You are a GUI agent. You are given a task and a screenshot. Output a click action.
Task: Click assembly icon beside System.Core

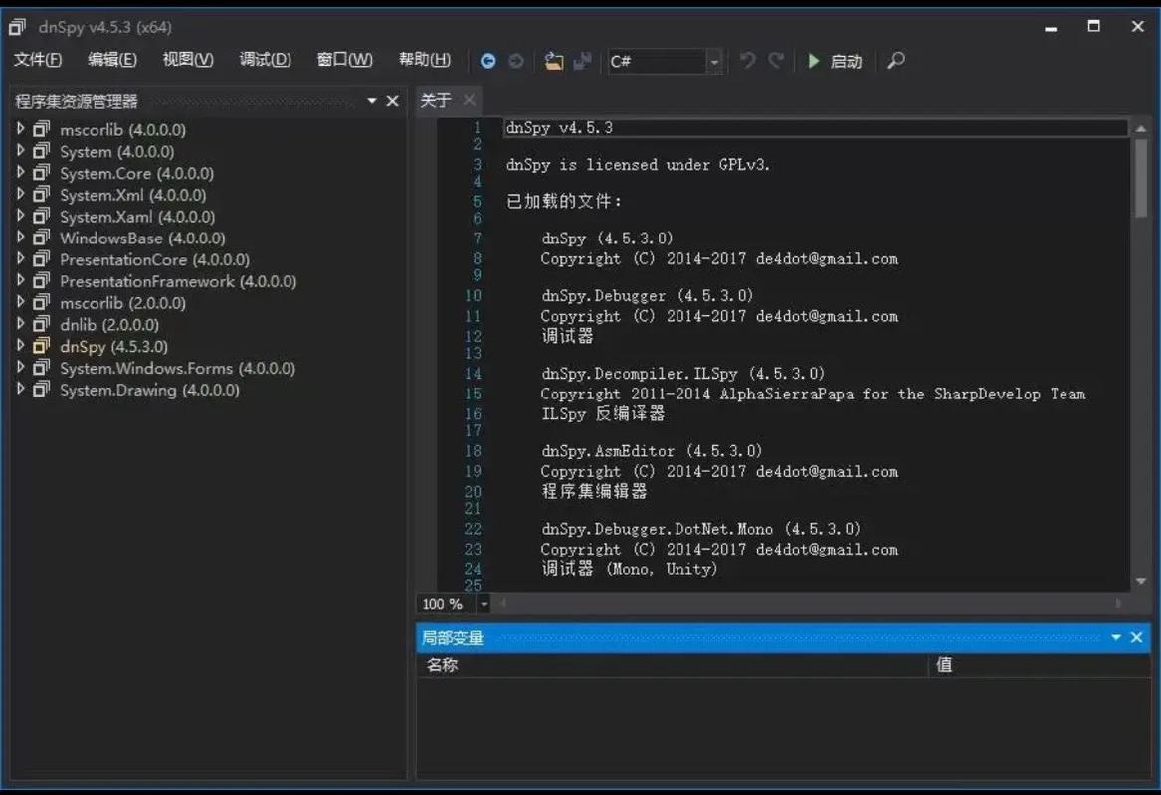click(42, 173)
